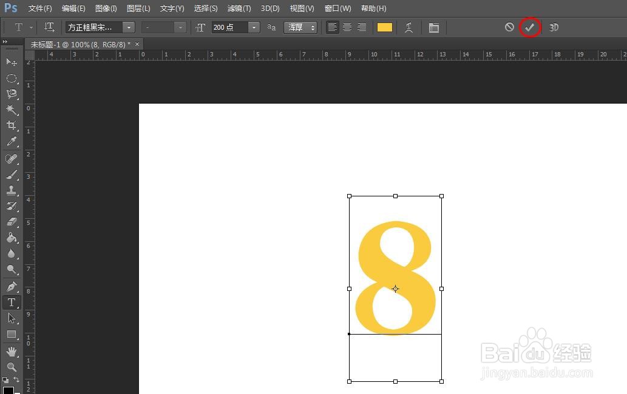Open the 图像(I) menu
This screenshot has height=394, width=627.
(106, 8)
